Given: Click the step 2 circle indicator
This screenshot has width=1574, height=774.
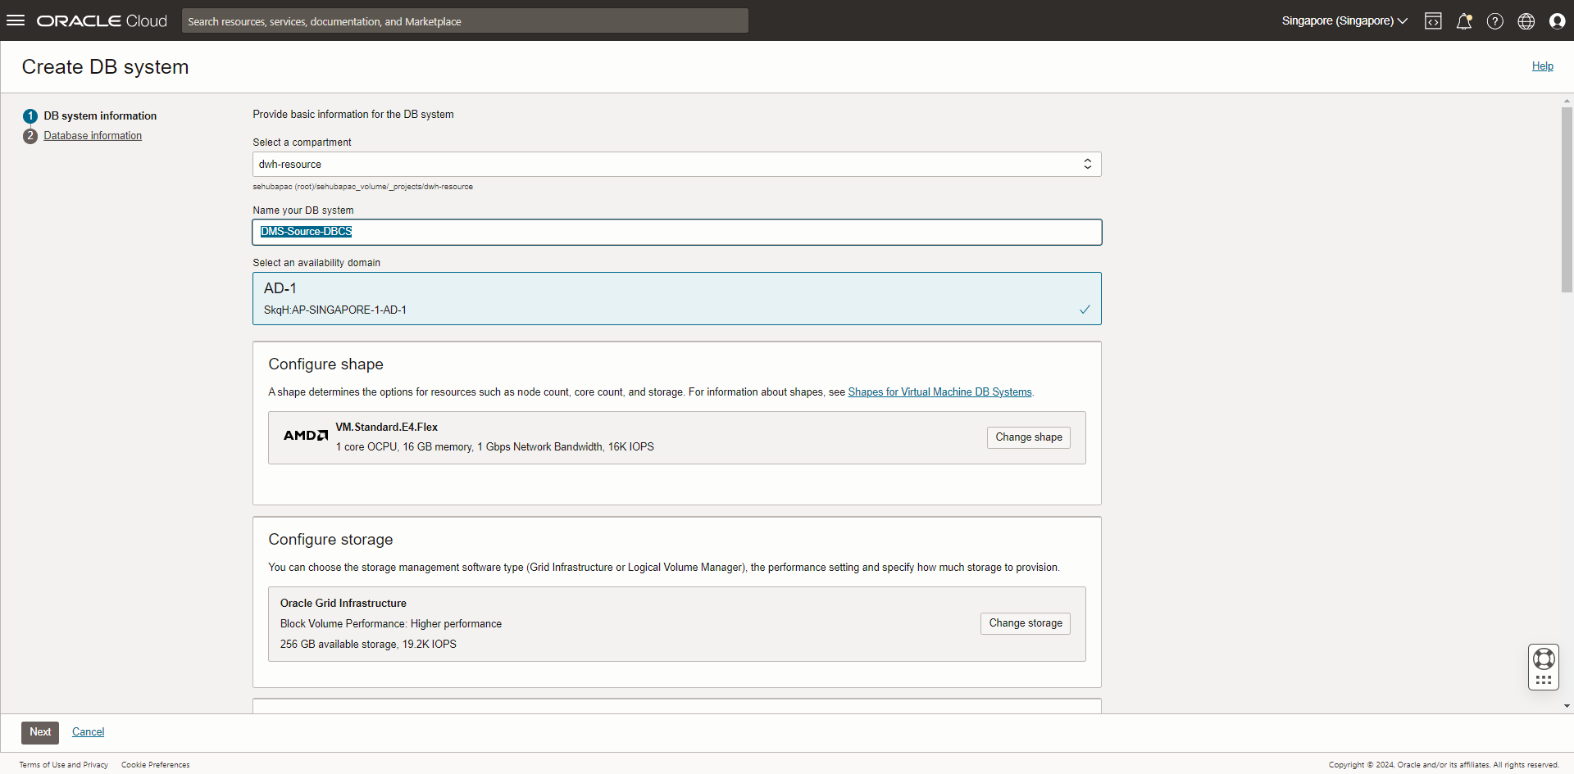Looking at the screenshot, I should [x=30, y=136].
